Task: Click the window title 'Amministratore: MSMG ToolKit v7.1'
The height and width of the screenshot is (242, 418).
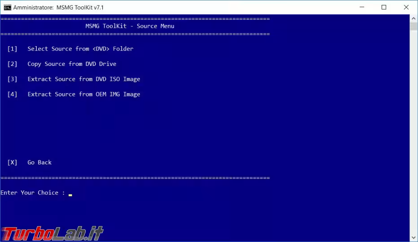Action: [x=58, y=8]
